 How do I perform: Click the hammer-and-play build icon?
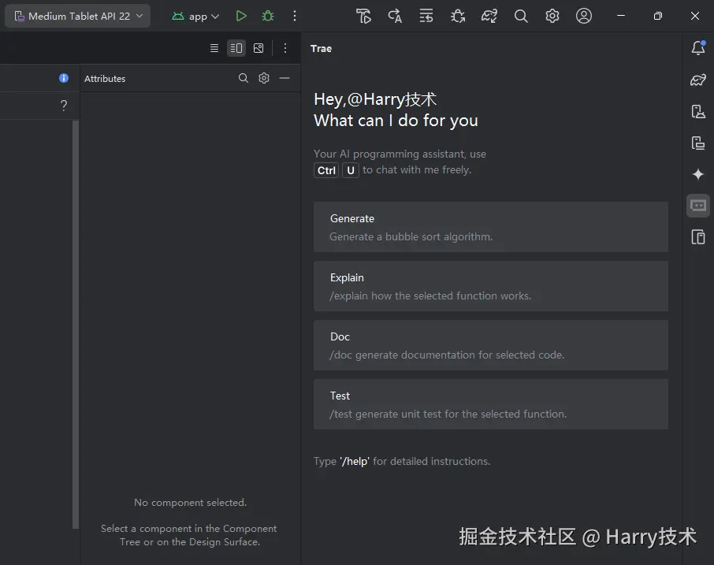pos(363,17)
